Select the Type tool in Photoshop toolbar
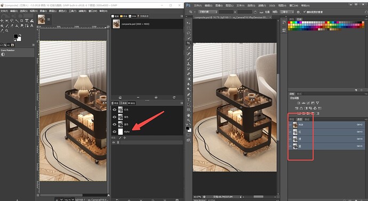The width and height of the screenshot is (368, 201). coord(188,99)
